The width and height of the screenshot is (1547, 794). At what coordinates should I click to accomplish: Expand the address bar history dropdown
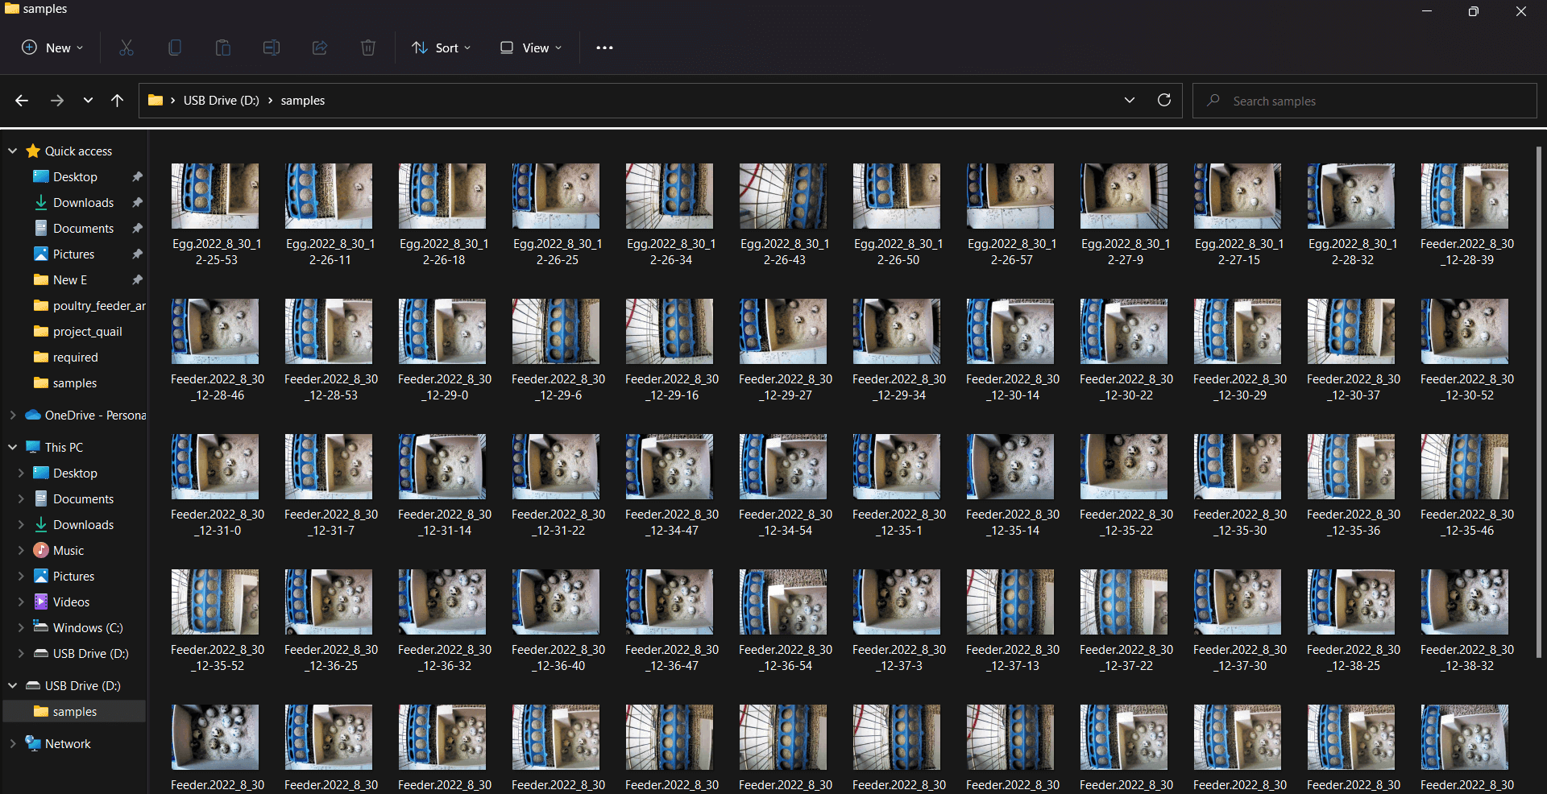coord(1130,101)
